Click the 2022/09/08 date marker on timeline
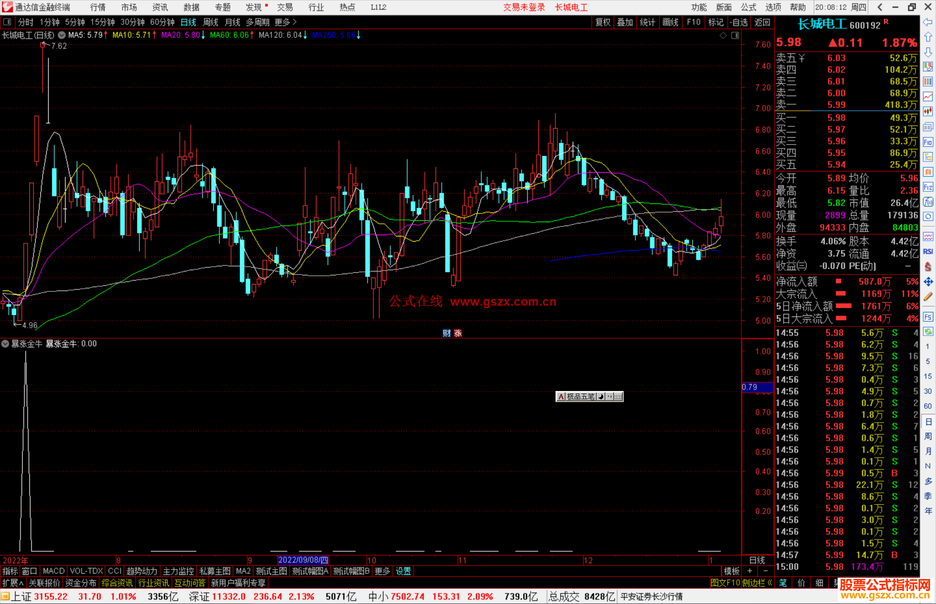 tap(303, 560)
